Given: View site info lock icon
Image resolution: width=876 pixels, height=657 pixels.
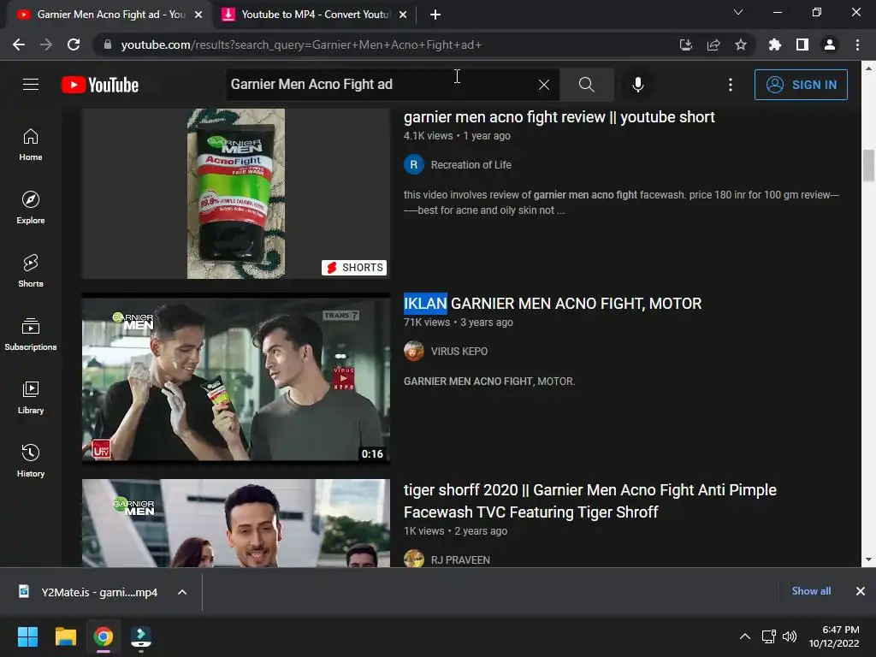Looking at the screenshot, I should pos(108,44).
